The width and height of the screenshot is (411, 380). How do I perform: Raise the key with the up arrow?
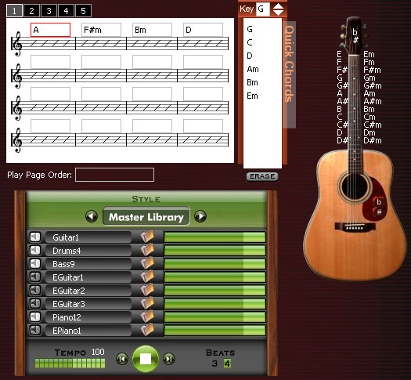click(x=278, y=6)
